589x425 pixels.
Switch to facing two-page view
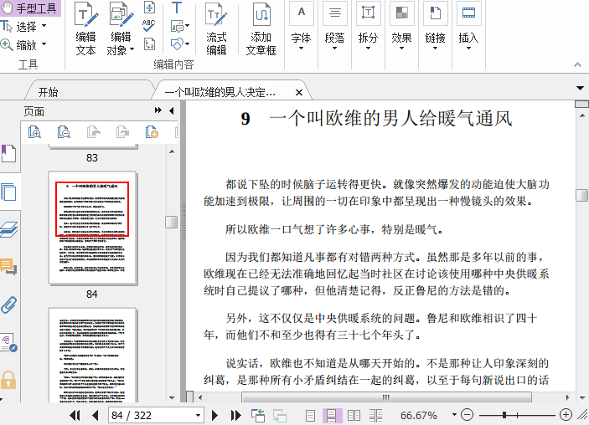pos(354,415)
